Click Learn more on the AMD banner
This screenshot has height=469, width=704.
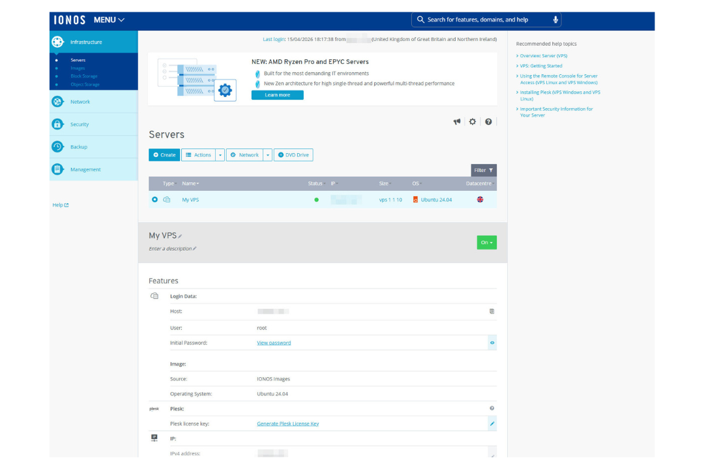coord(277,95)
